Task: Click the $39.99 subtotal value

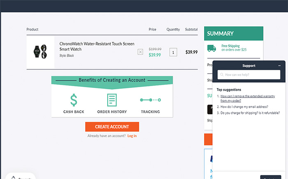Action: point(191,52)
